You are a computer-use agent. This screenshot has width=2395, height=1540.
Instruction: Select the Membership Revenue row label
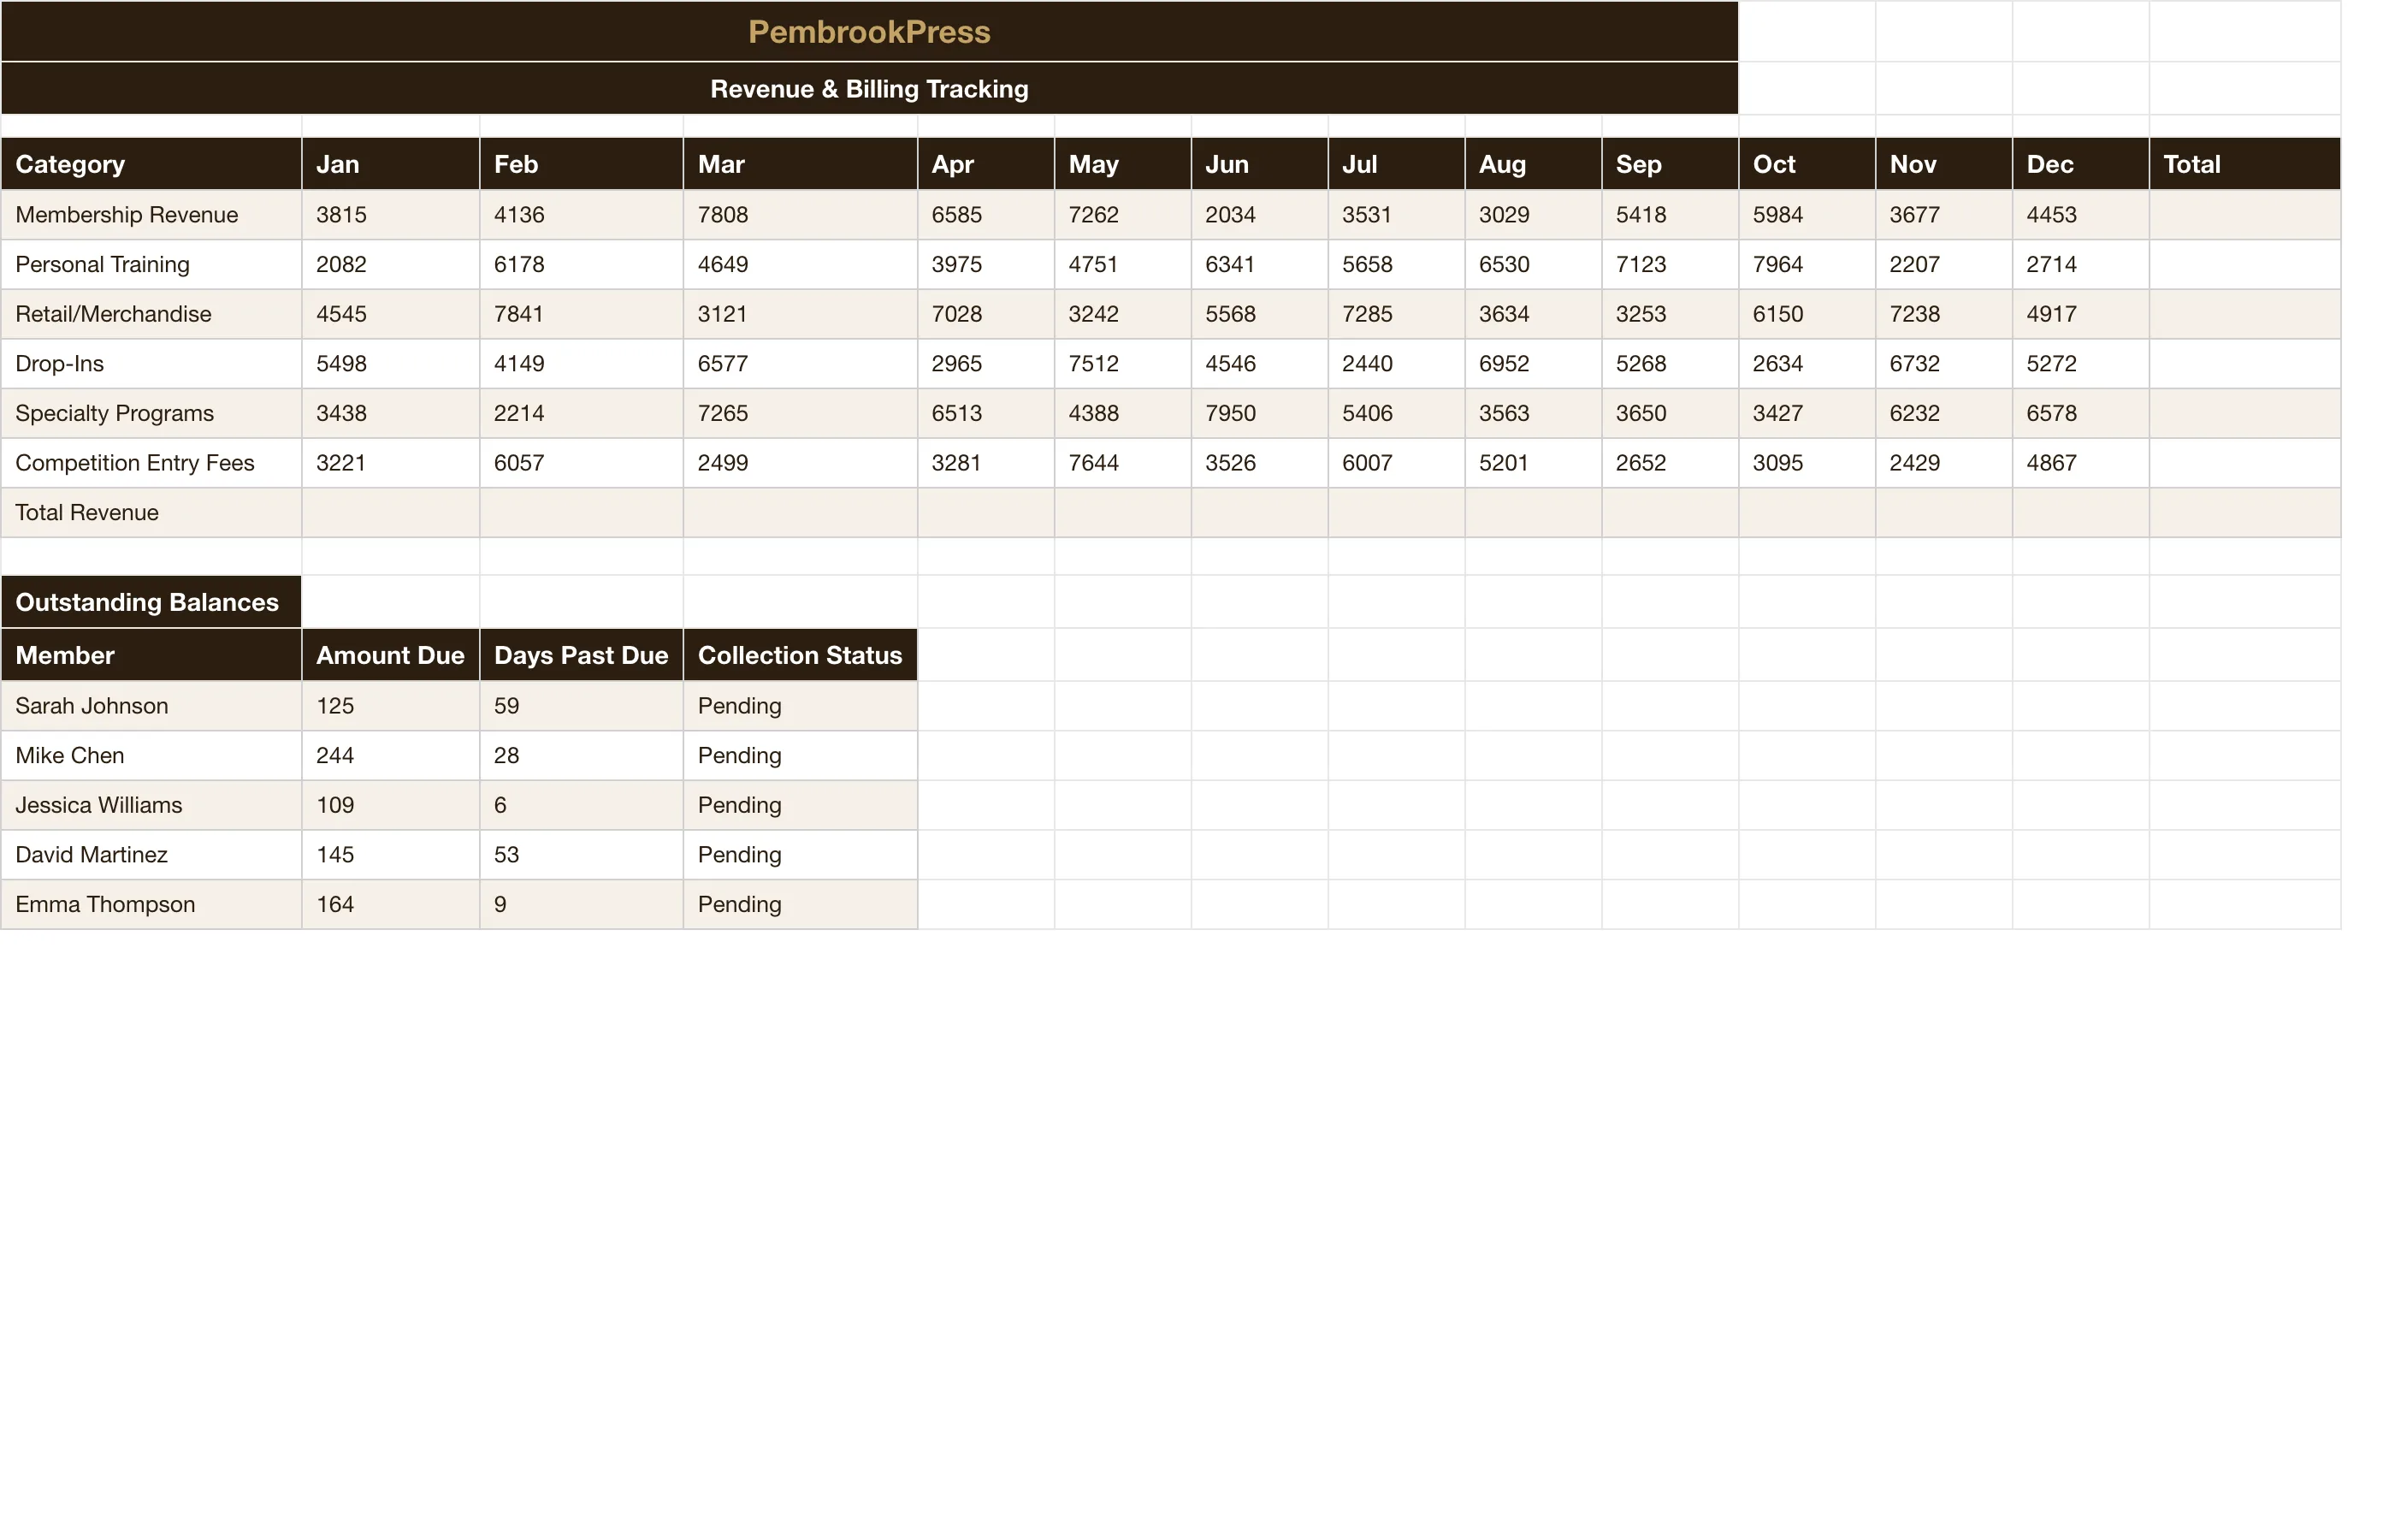(151, 215)
